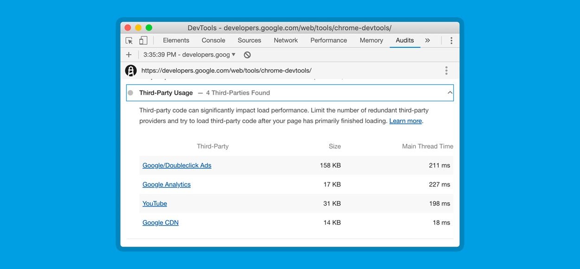Open the Sources tab
The height and width of the screenshot is (269, 580).
point(249,40)
